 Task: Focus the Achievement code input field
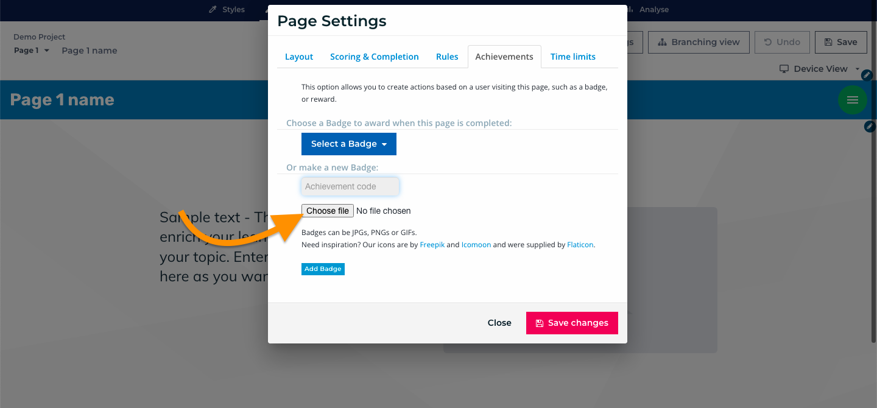[350, 186]
